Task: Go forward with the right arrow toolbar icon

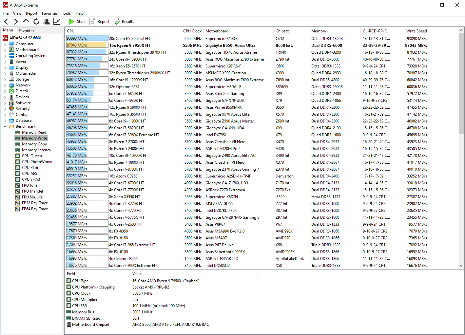Action: click(x=16, y=22)
